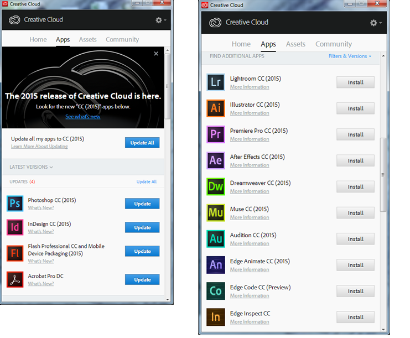Click scroll up arrow in left window

(x=168, y=50)
